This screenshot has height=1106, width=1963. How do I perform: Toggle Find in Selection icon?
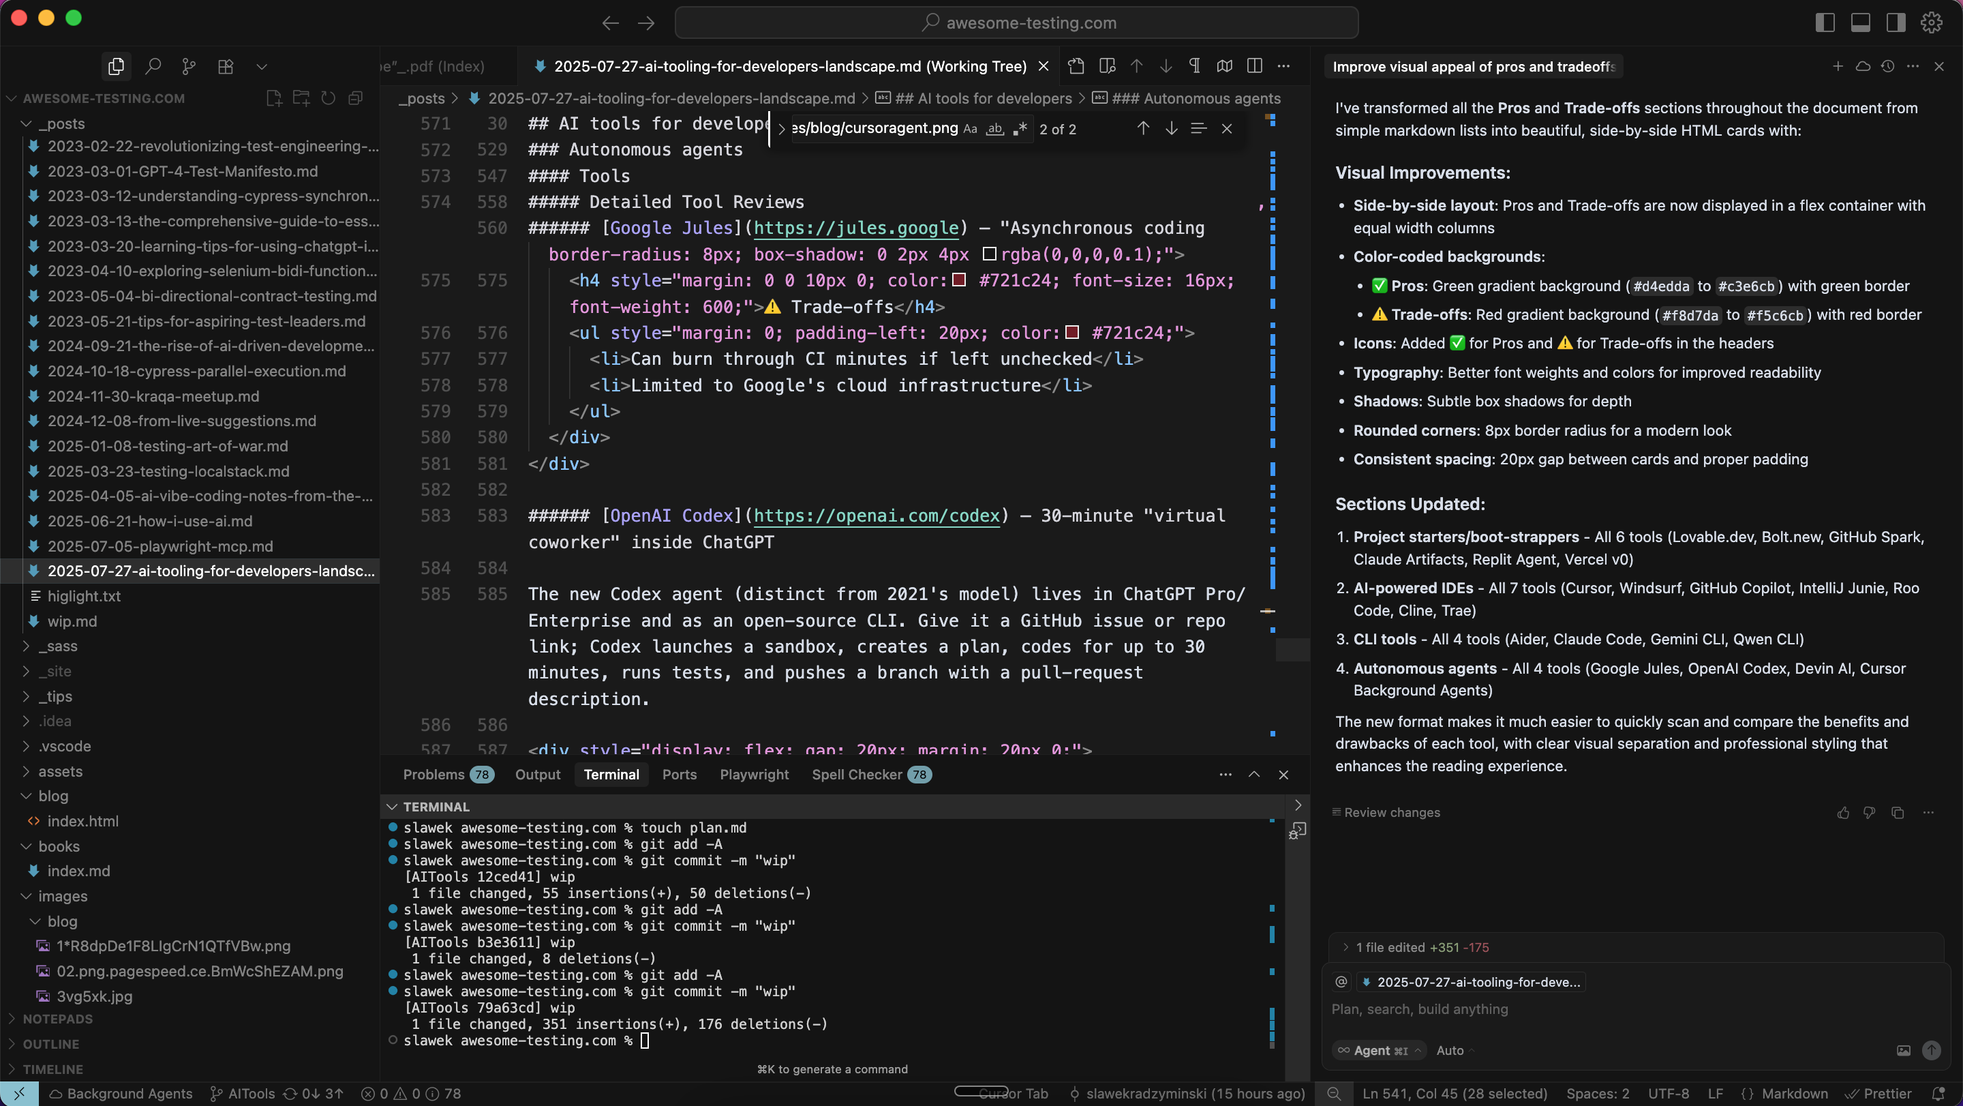click(x=1199, y=129)
